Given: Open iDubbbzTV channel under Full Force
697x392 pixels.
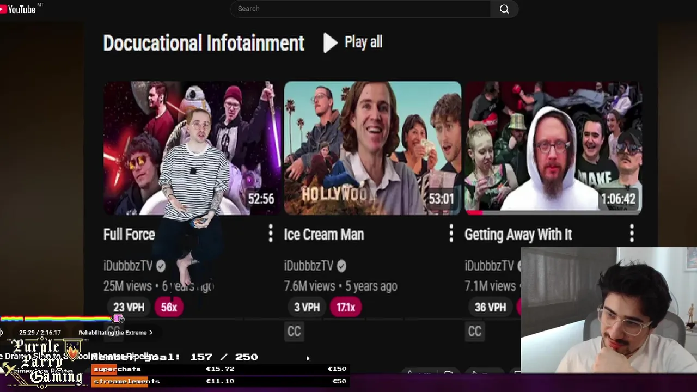Looking at the screenshot, I should (x=128, y=266).
